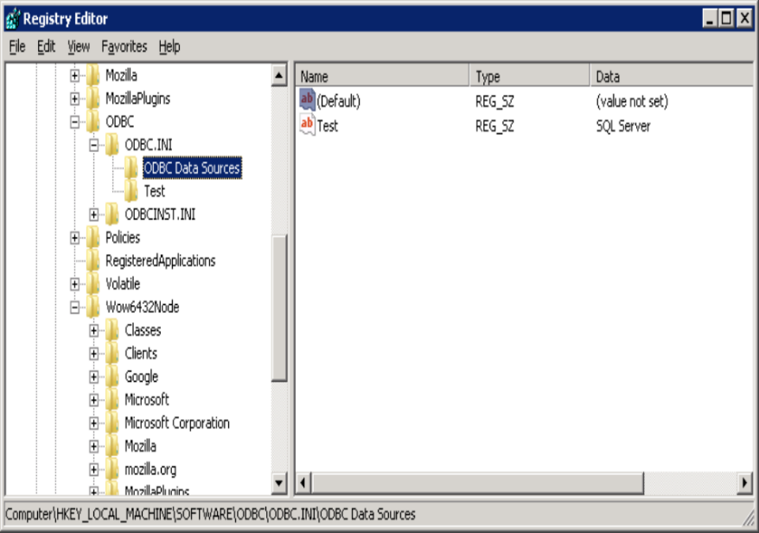
Task: Select the RegisteredApplications key label
Action: coord(161,261)
